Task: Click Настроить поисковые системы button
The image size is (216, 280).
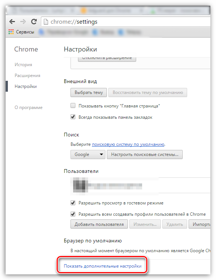Action: pos(145,154)
